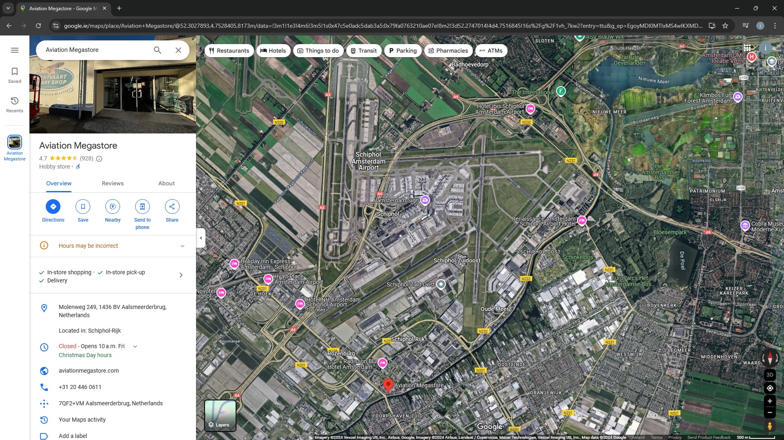The height and width of the screenshot is (440, 784).
Task: Click Add a label
Action: click(73, 436)
